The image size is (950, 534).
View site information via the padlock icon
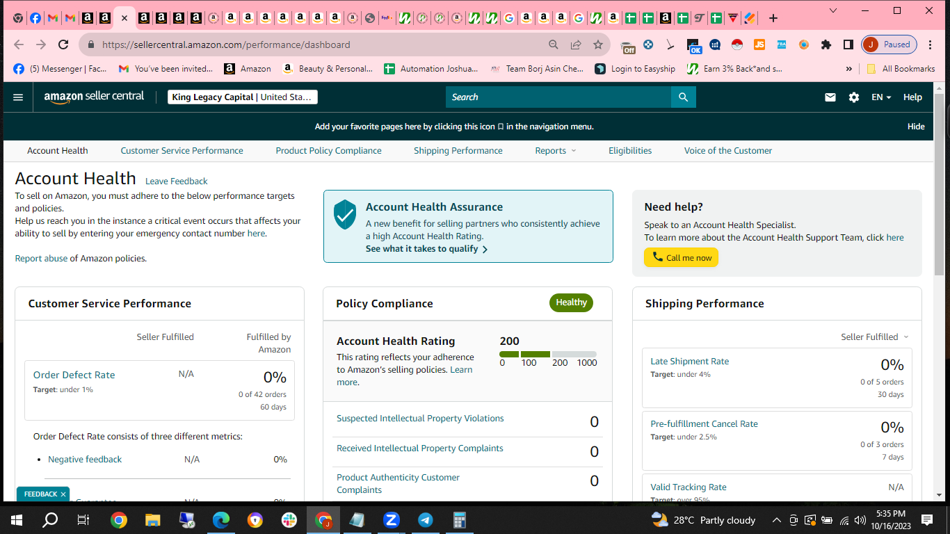click(x=91, y=44)
